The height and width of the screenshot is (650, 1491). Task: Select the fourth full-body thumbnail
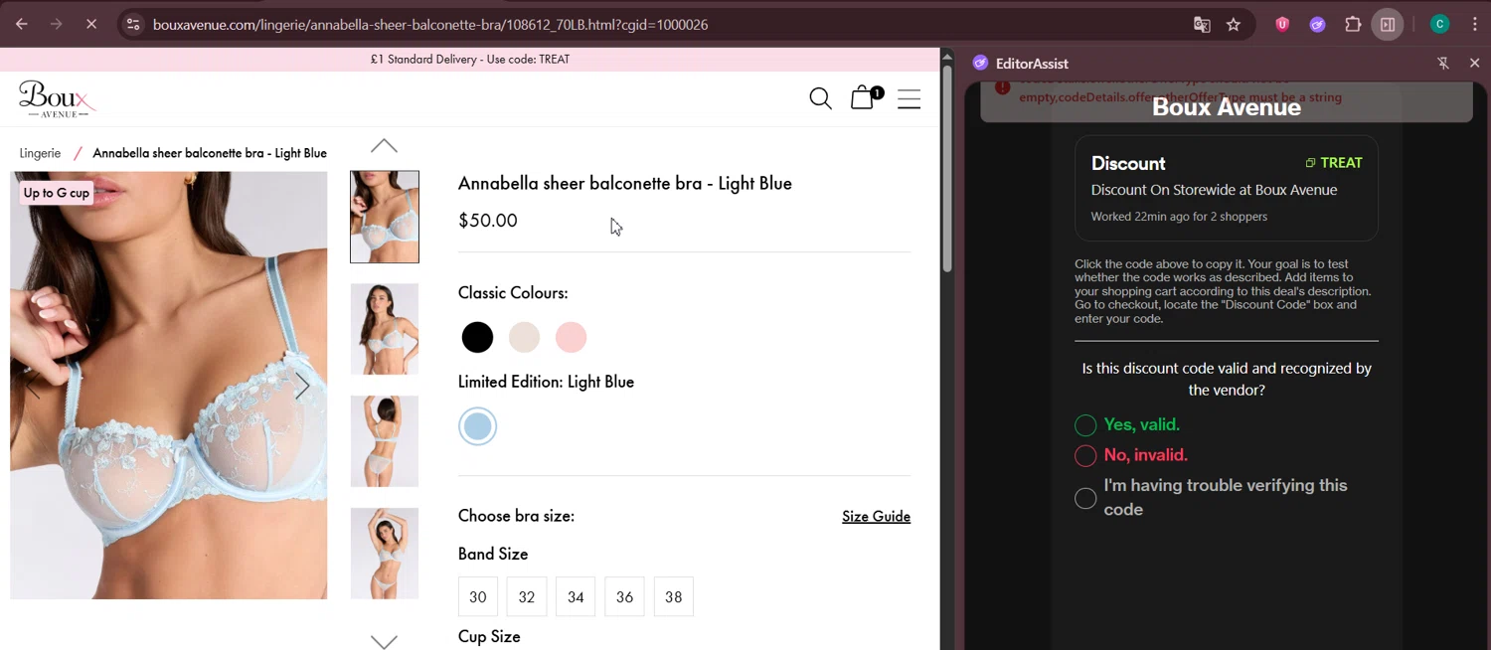click(x=385, y=554)
